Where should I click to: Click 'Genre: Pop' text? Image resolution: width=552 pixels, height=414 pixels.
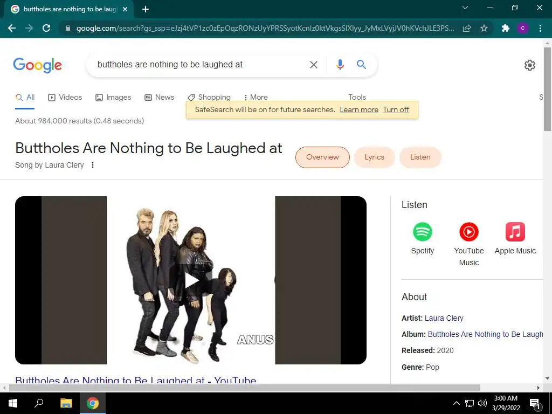point(420,367)
